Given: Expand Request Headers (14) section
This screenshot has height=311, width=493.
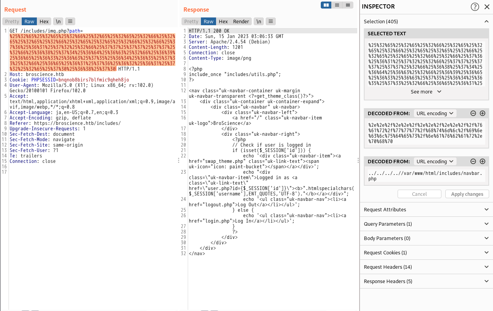Looking at the screenshot, I should click(x=426, y=267).
